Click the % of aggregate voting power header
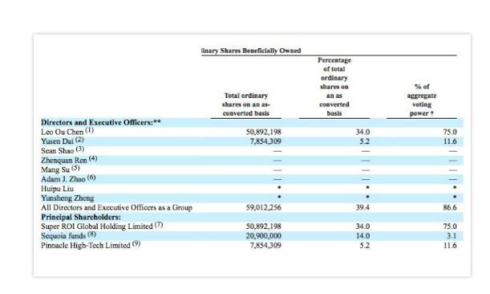490x294 pixels. pyautogui.click(x=422, y=100)
